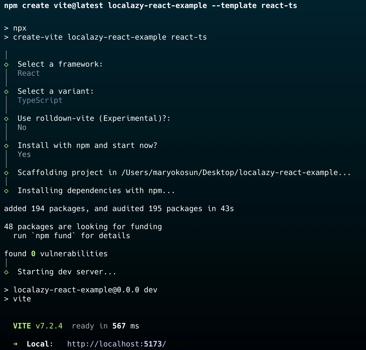Viewport: 366px width, 350px height.
Task: Click the diamond beside Install with npm prompt
Action: (x=7, y=146)
